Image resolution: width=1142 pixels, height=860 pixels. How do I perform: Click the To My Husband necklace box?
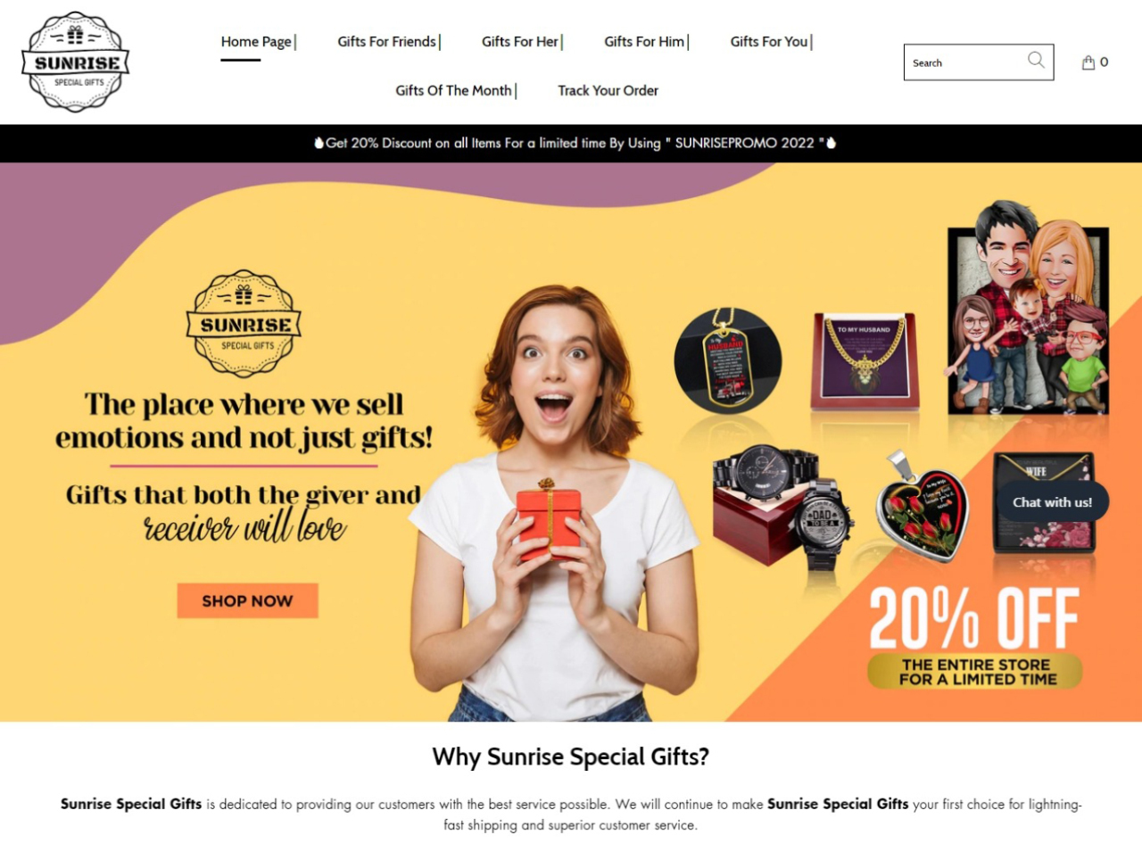click(865, 360)
